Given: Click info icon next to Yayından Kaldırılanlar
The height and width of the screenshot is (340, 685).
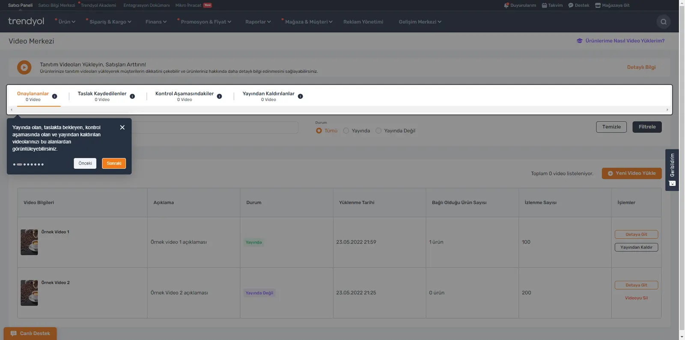Looking at the screenshot, I should click(x=300, y=96).
